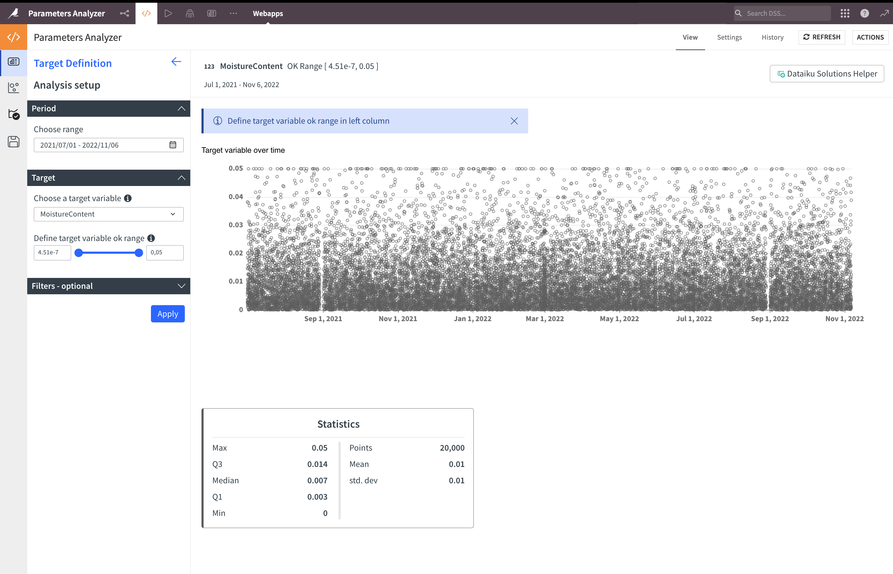Click the ok range slider track

click(x=109, y=253)
